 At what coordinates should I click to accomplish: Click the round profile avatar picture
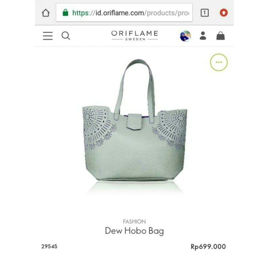tap(186, 36)
